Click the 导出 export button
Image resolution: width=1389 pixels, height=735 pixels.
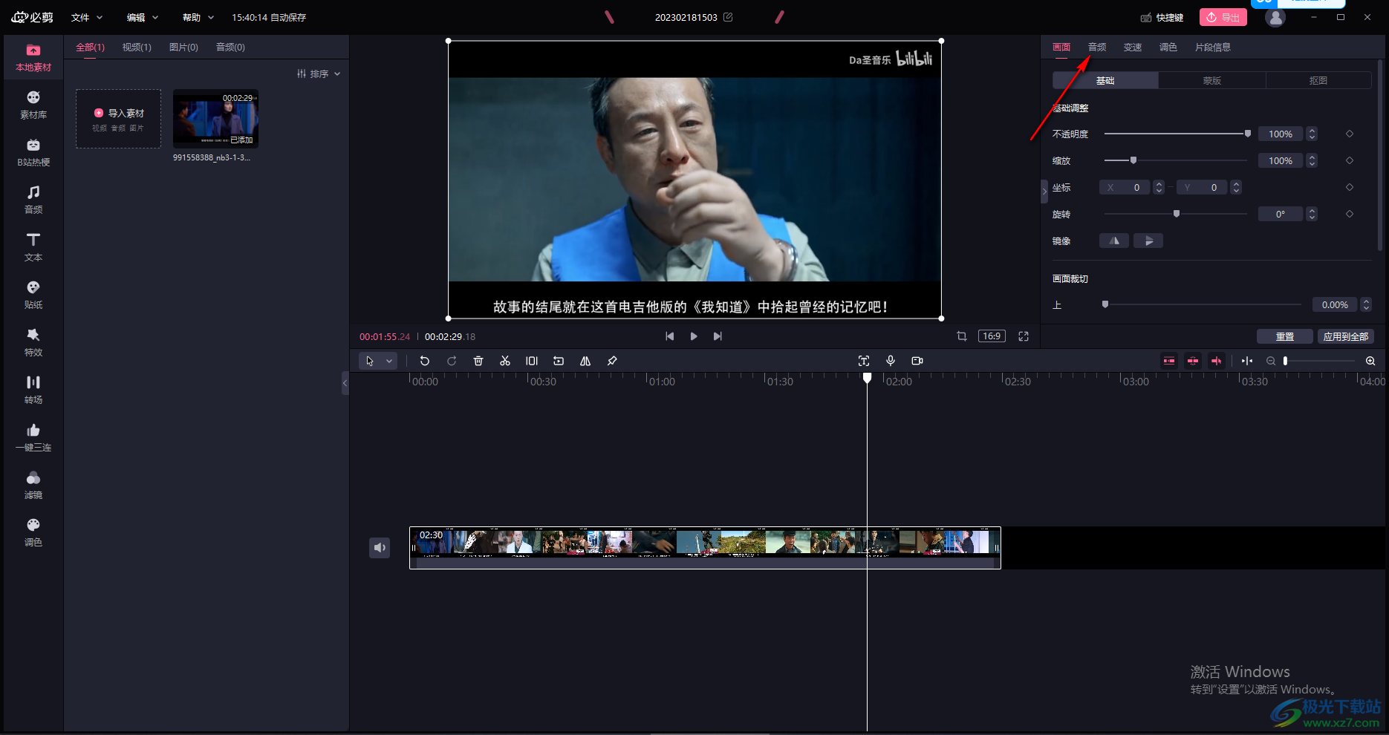coord(1223,17)
